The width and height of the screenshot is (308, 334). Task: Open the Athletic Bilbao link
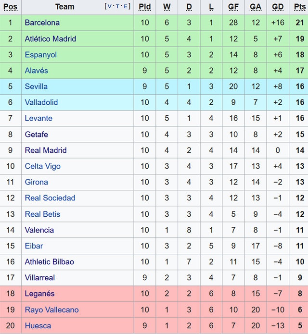coord(50,262)
